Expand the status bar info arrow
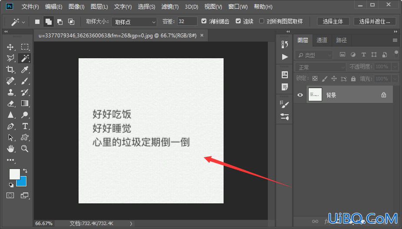 pyautogui.click(x=131, y=224)
